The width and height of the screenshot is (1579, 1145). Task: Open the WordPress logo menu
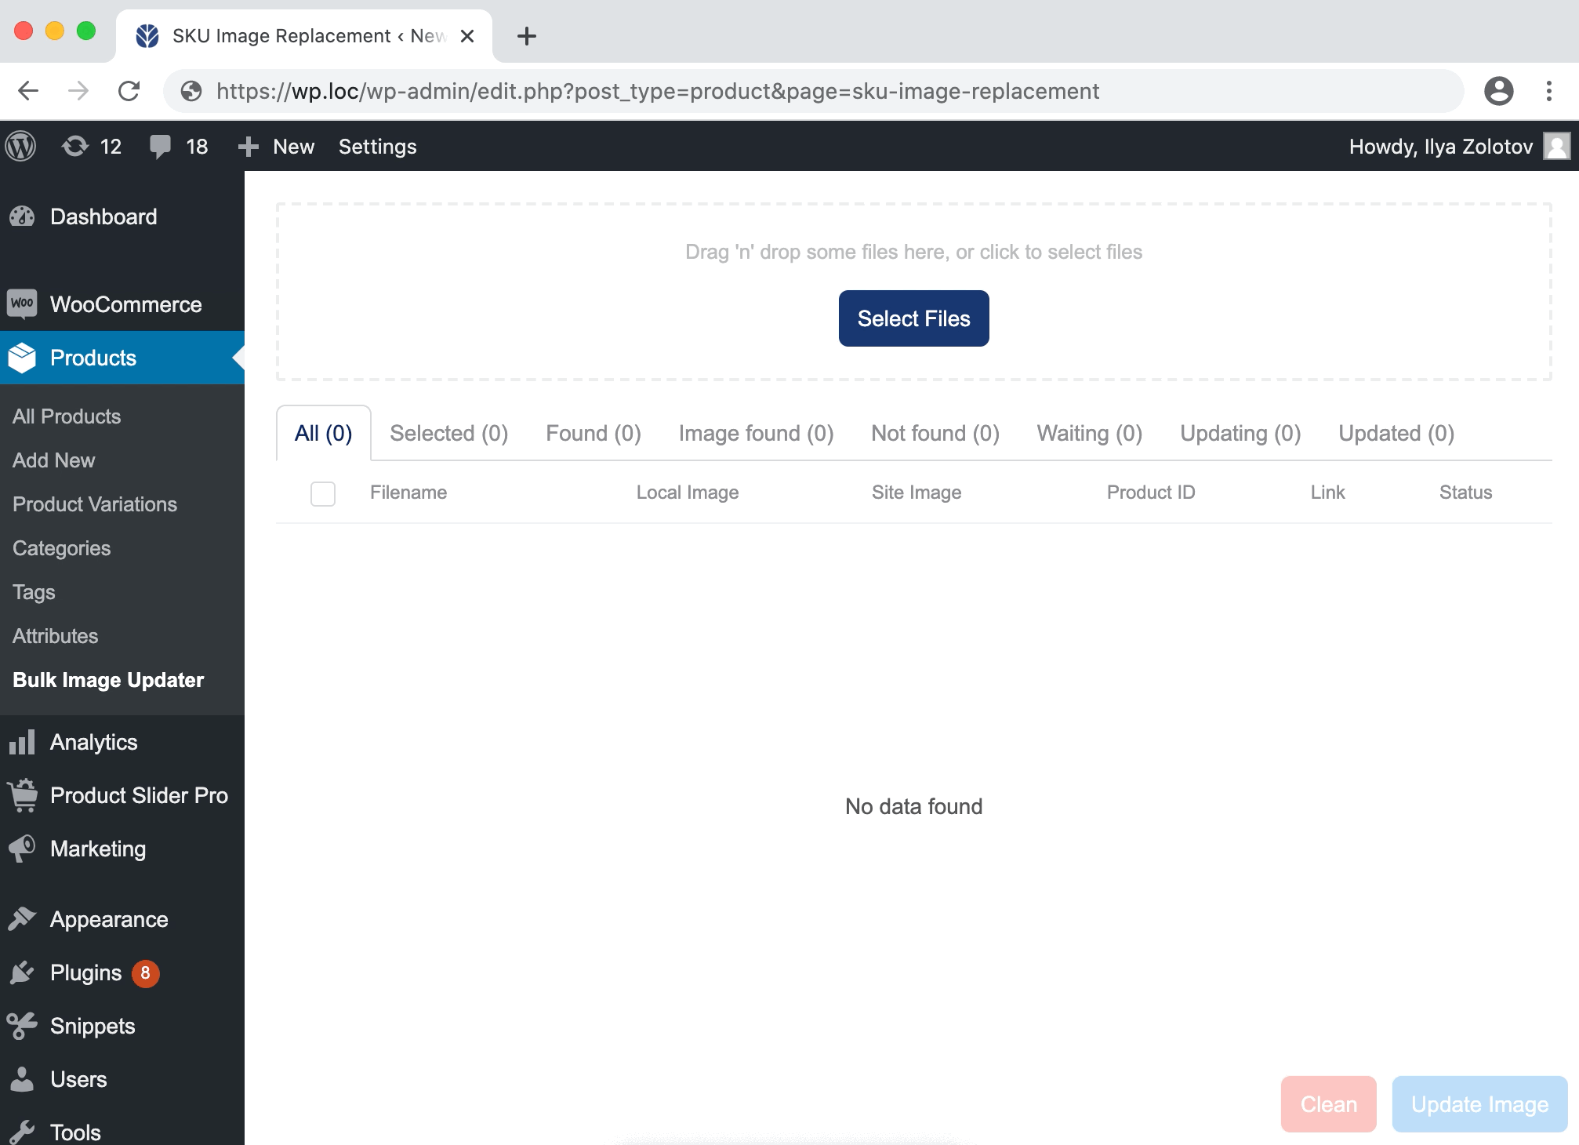coord(21,146)
